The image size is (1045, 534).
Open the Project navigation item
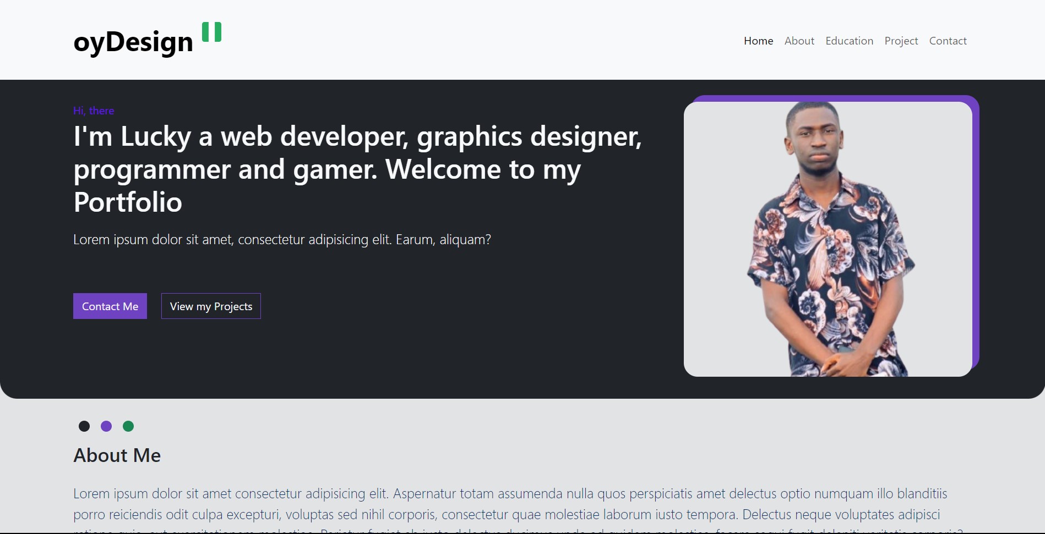tap(901, 41)
